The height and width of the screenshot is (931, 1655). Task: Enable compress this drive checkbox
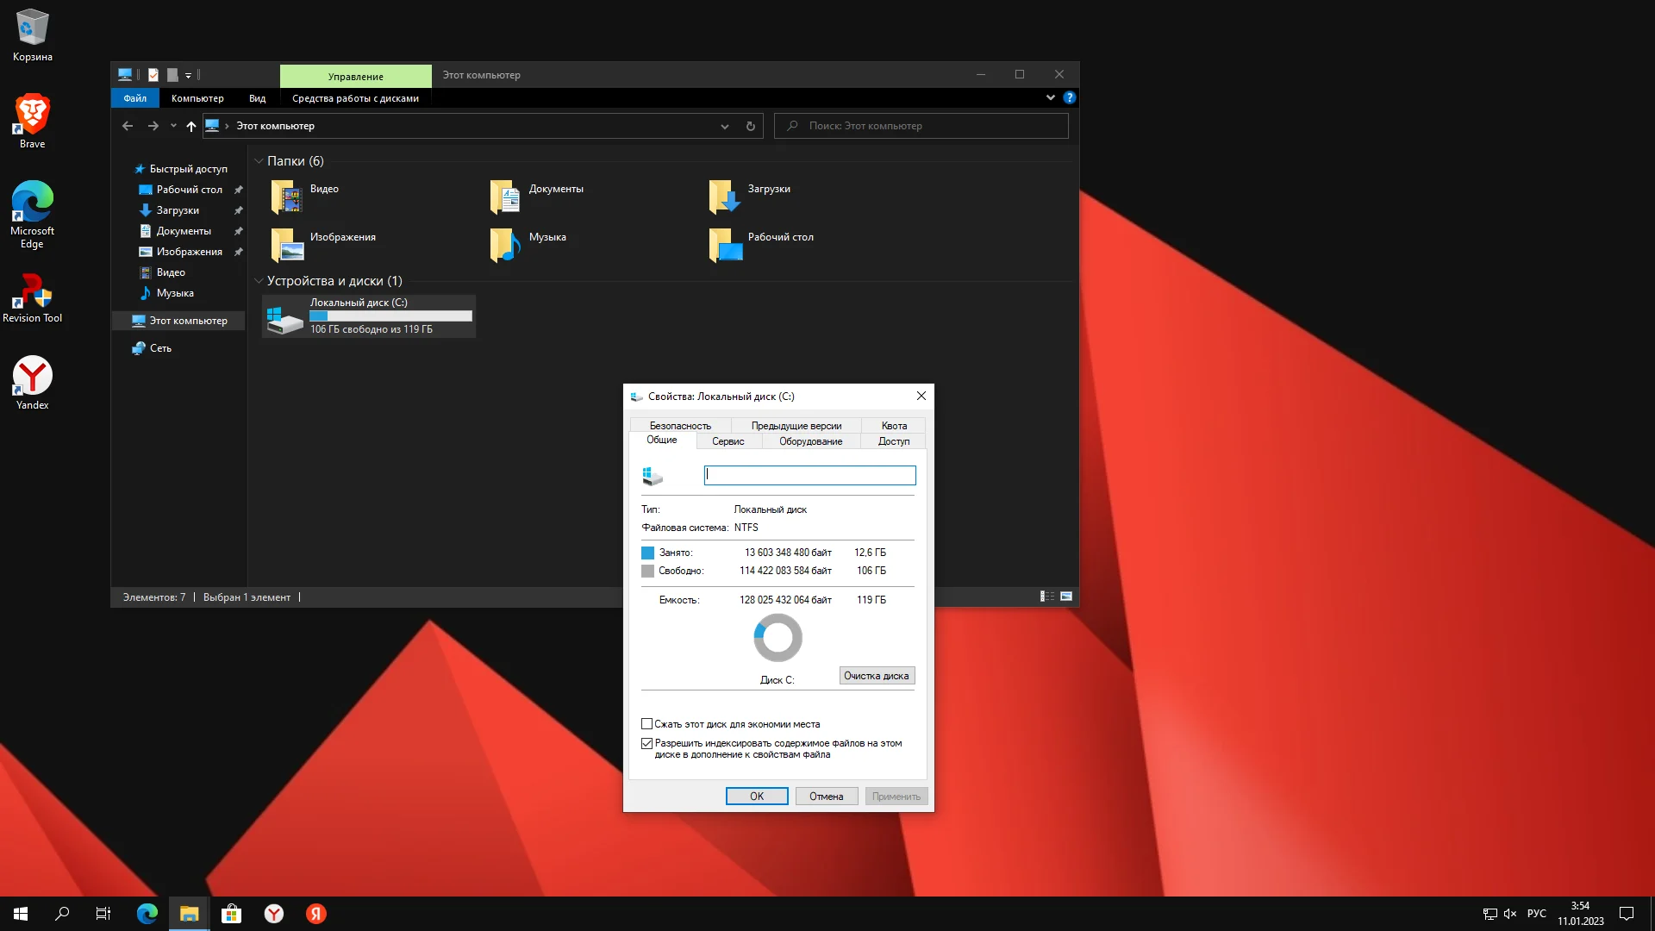pyautogui.click(x=647, y=724)
